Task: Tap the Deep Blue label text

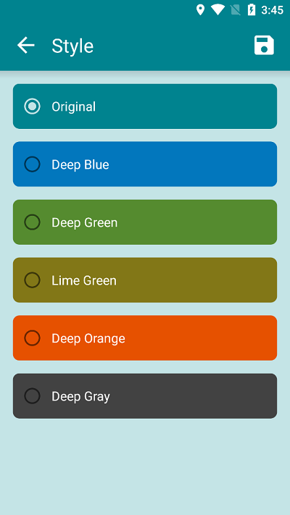Action: (x=80, y=164)
